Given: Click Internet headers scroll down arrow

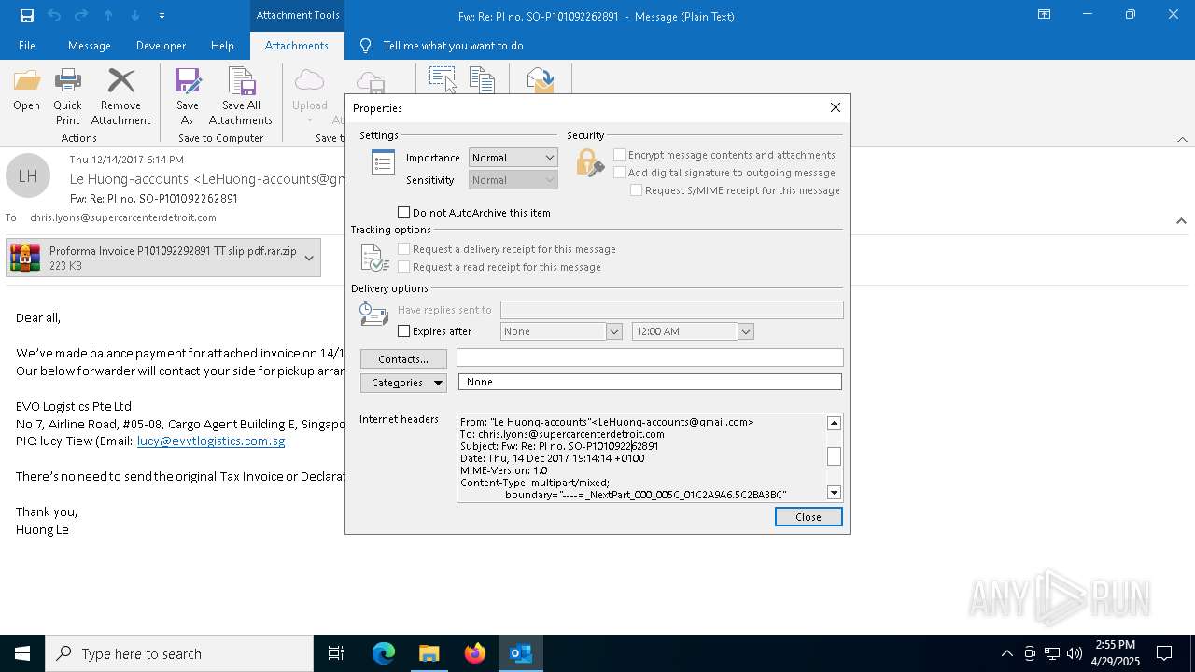Looking at the screenshot, I should click(x=834, y=493).
